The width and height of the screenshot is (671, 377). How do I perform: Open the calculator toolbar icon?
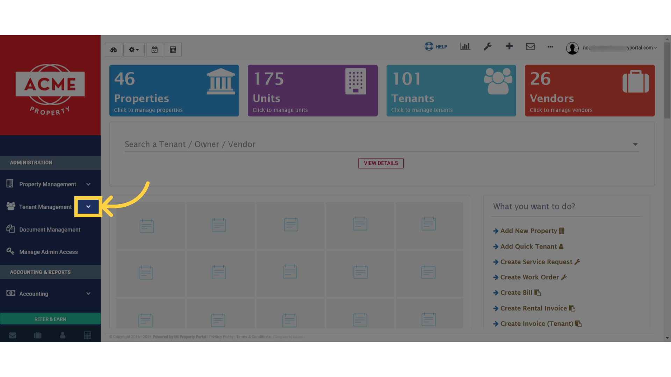pos(173,50)
